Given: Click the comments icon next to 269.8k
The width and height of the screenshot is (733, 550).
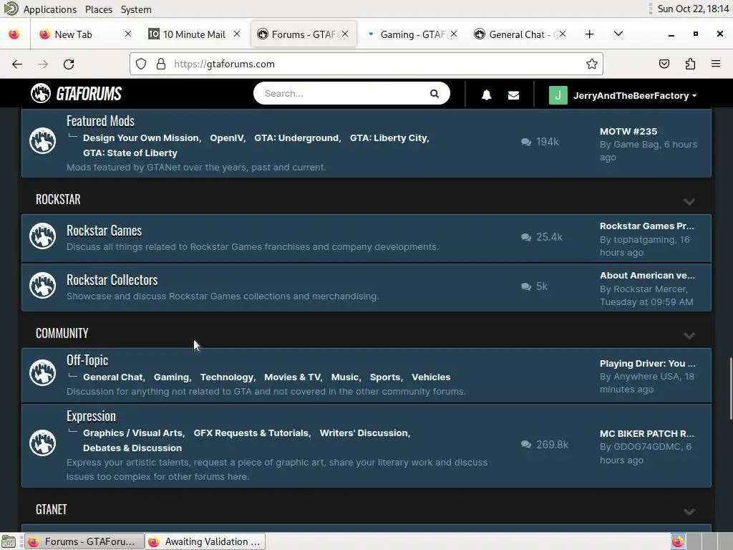Looking at the screenshot, I should click(526, 444).
